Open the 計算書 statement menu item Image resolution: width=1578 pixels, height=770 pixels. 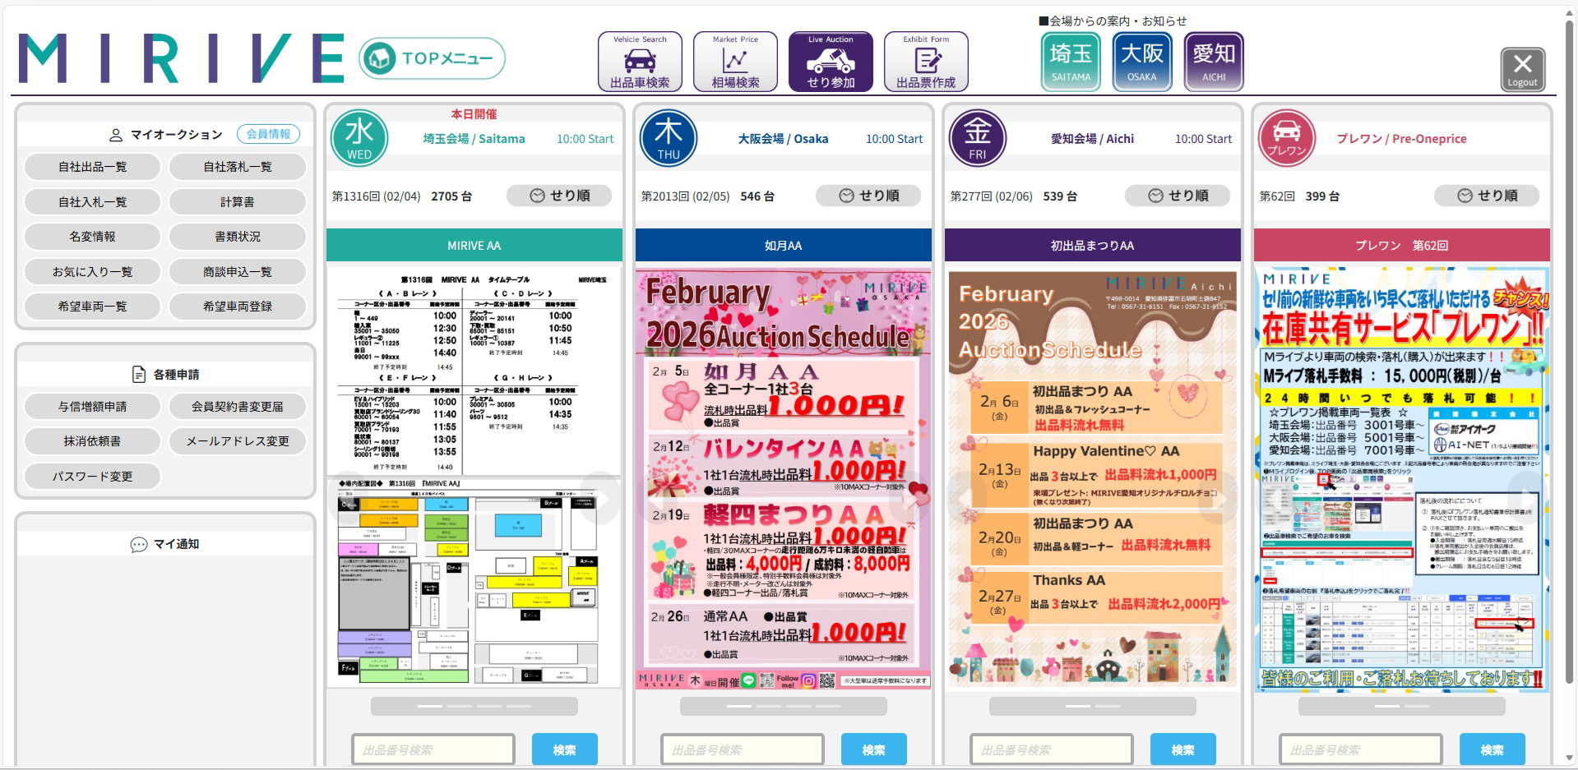coord(238,202)
